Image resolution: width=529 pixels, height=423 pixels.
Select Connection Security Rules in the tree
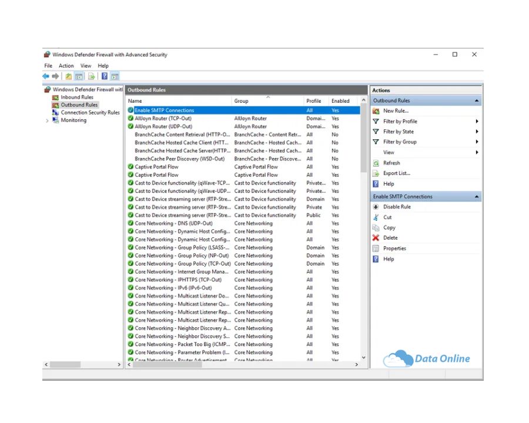coord(90,112)
